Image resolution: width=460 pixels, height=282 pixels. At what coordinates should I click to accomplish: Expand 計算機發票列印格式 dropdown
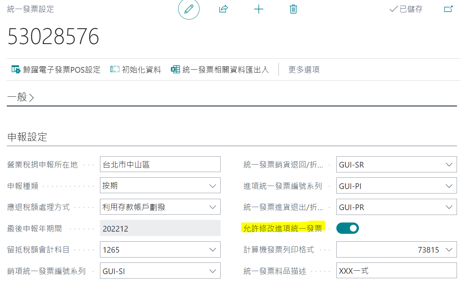(449, 249)
